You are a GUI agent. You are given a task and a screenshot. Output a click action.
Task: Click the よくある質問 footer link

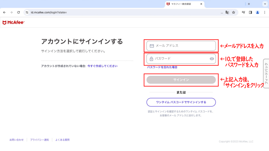point(63,140)
